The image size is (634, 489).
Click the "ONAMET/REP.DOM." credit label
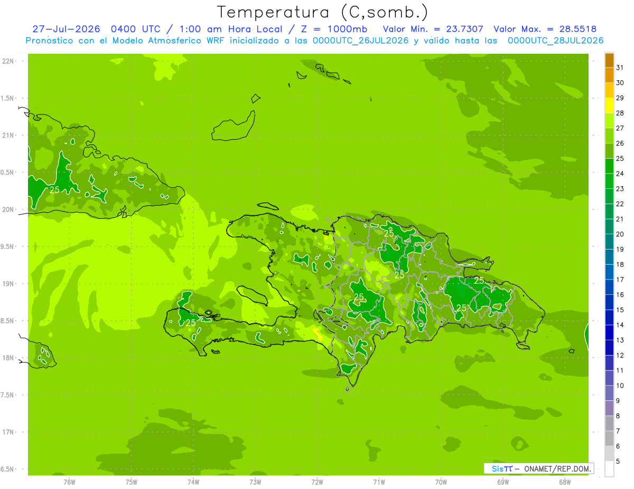click(558, 468)
